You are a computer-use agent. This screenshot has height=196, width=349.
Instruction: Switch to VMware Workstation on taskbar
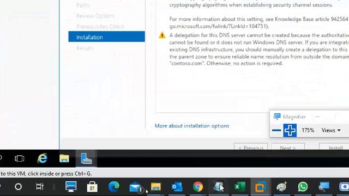click(x=261, y=187)
